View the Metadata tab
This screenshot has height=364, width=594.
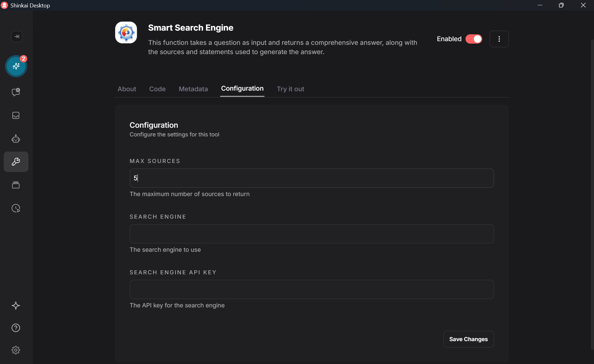pos(193,89)
